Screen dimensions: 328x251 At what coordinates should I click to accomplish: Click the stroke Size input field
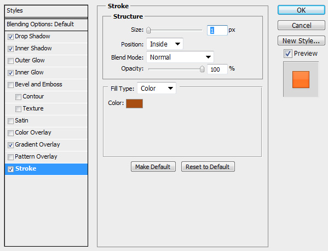[217, 30]
